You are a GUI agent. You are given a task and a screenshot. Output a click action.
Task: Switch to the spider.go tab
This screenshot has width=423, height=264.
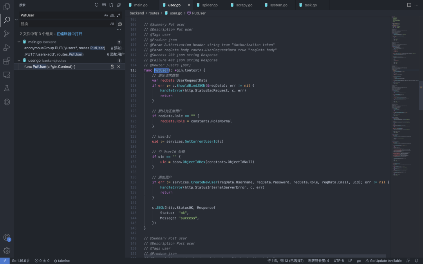coord(212,5)
